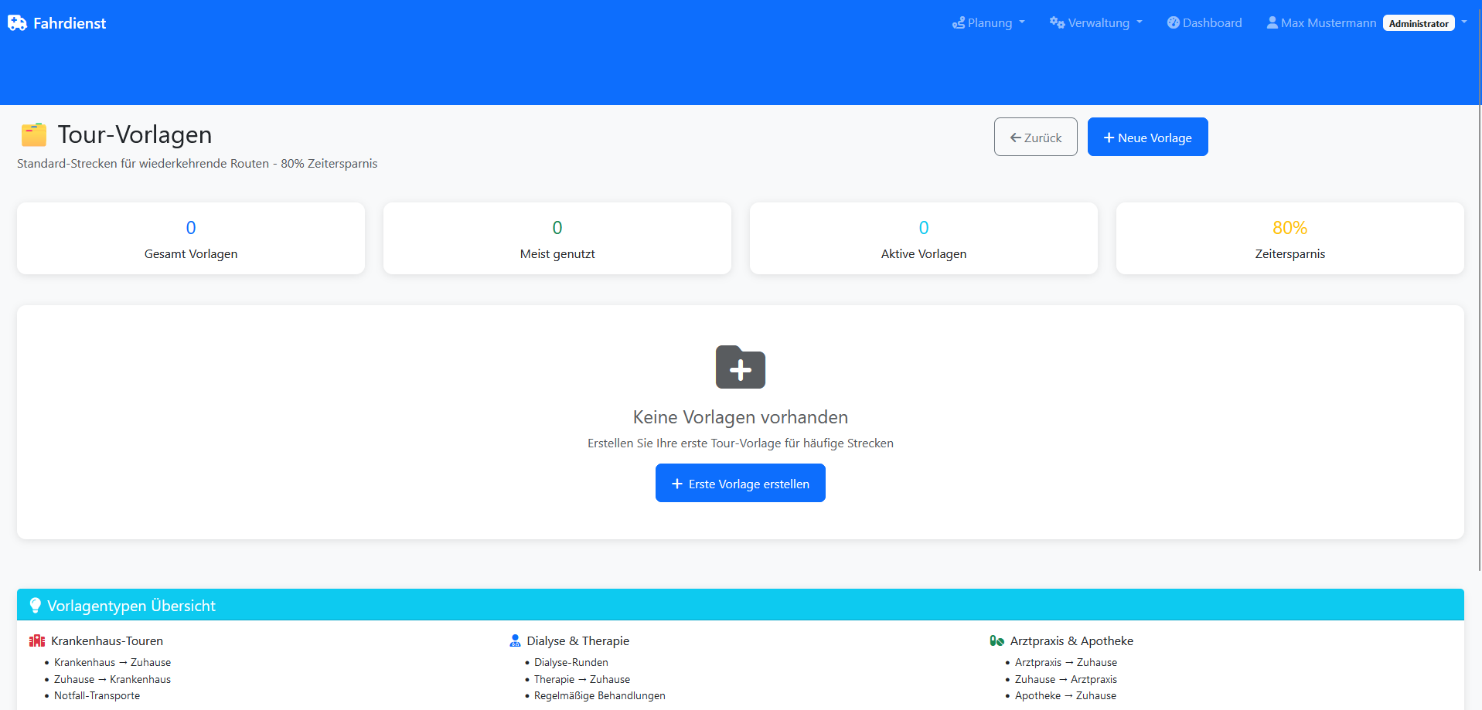Click the hospital icon beside Krankenhaus-Touren

point(36,640)
